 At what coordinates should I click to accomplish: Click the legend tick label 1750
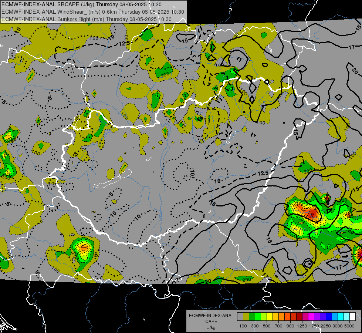click(314, 326)
